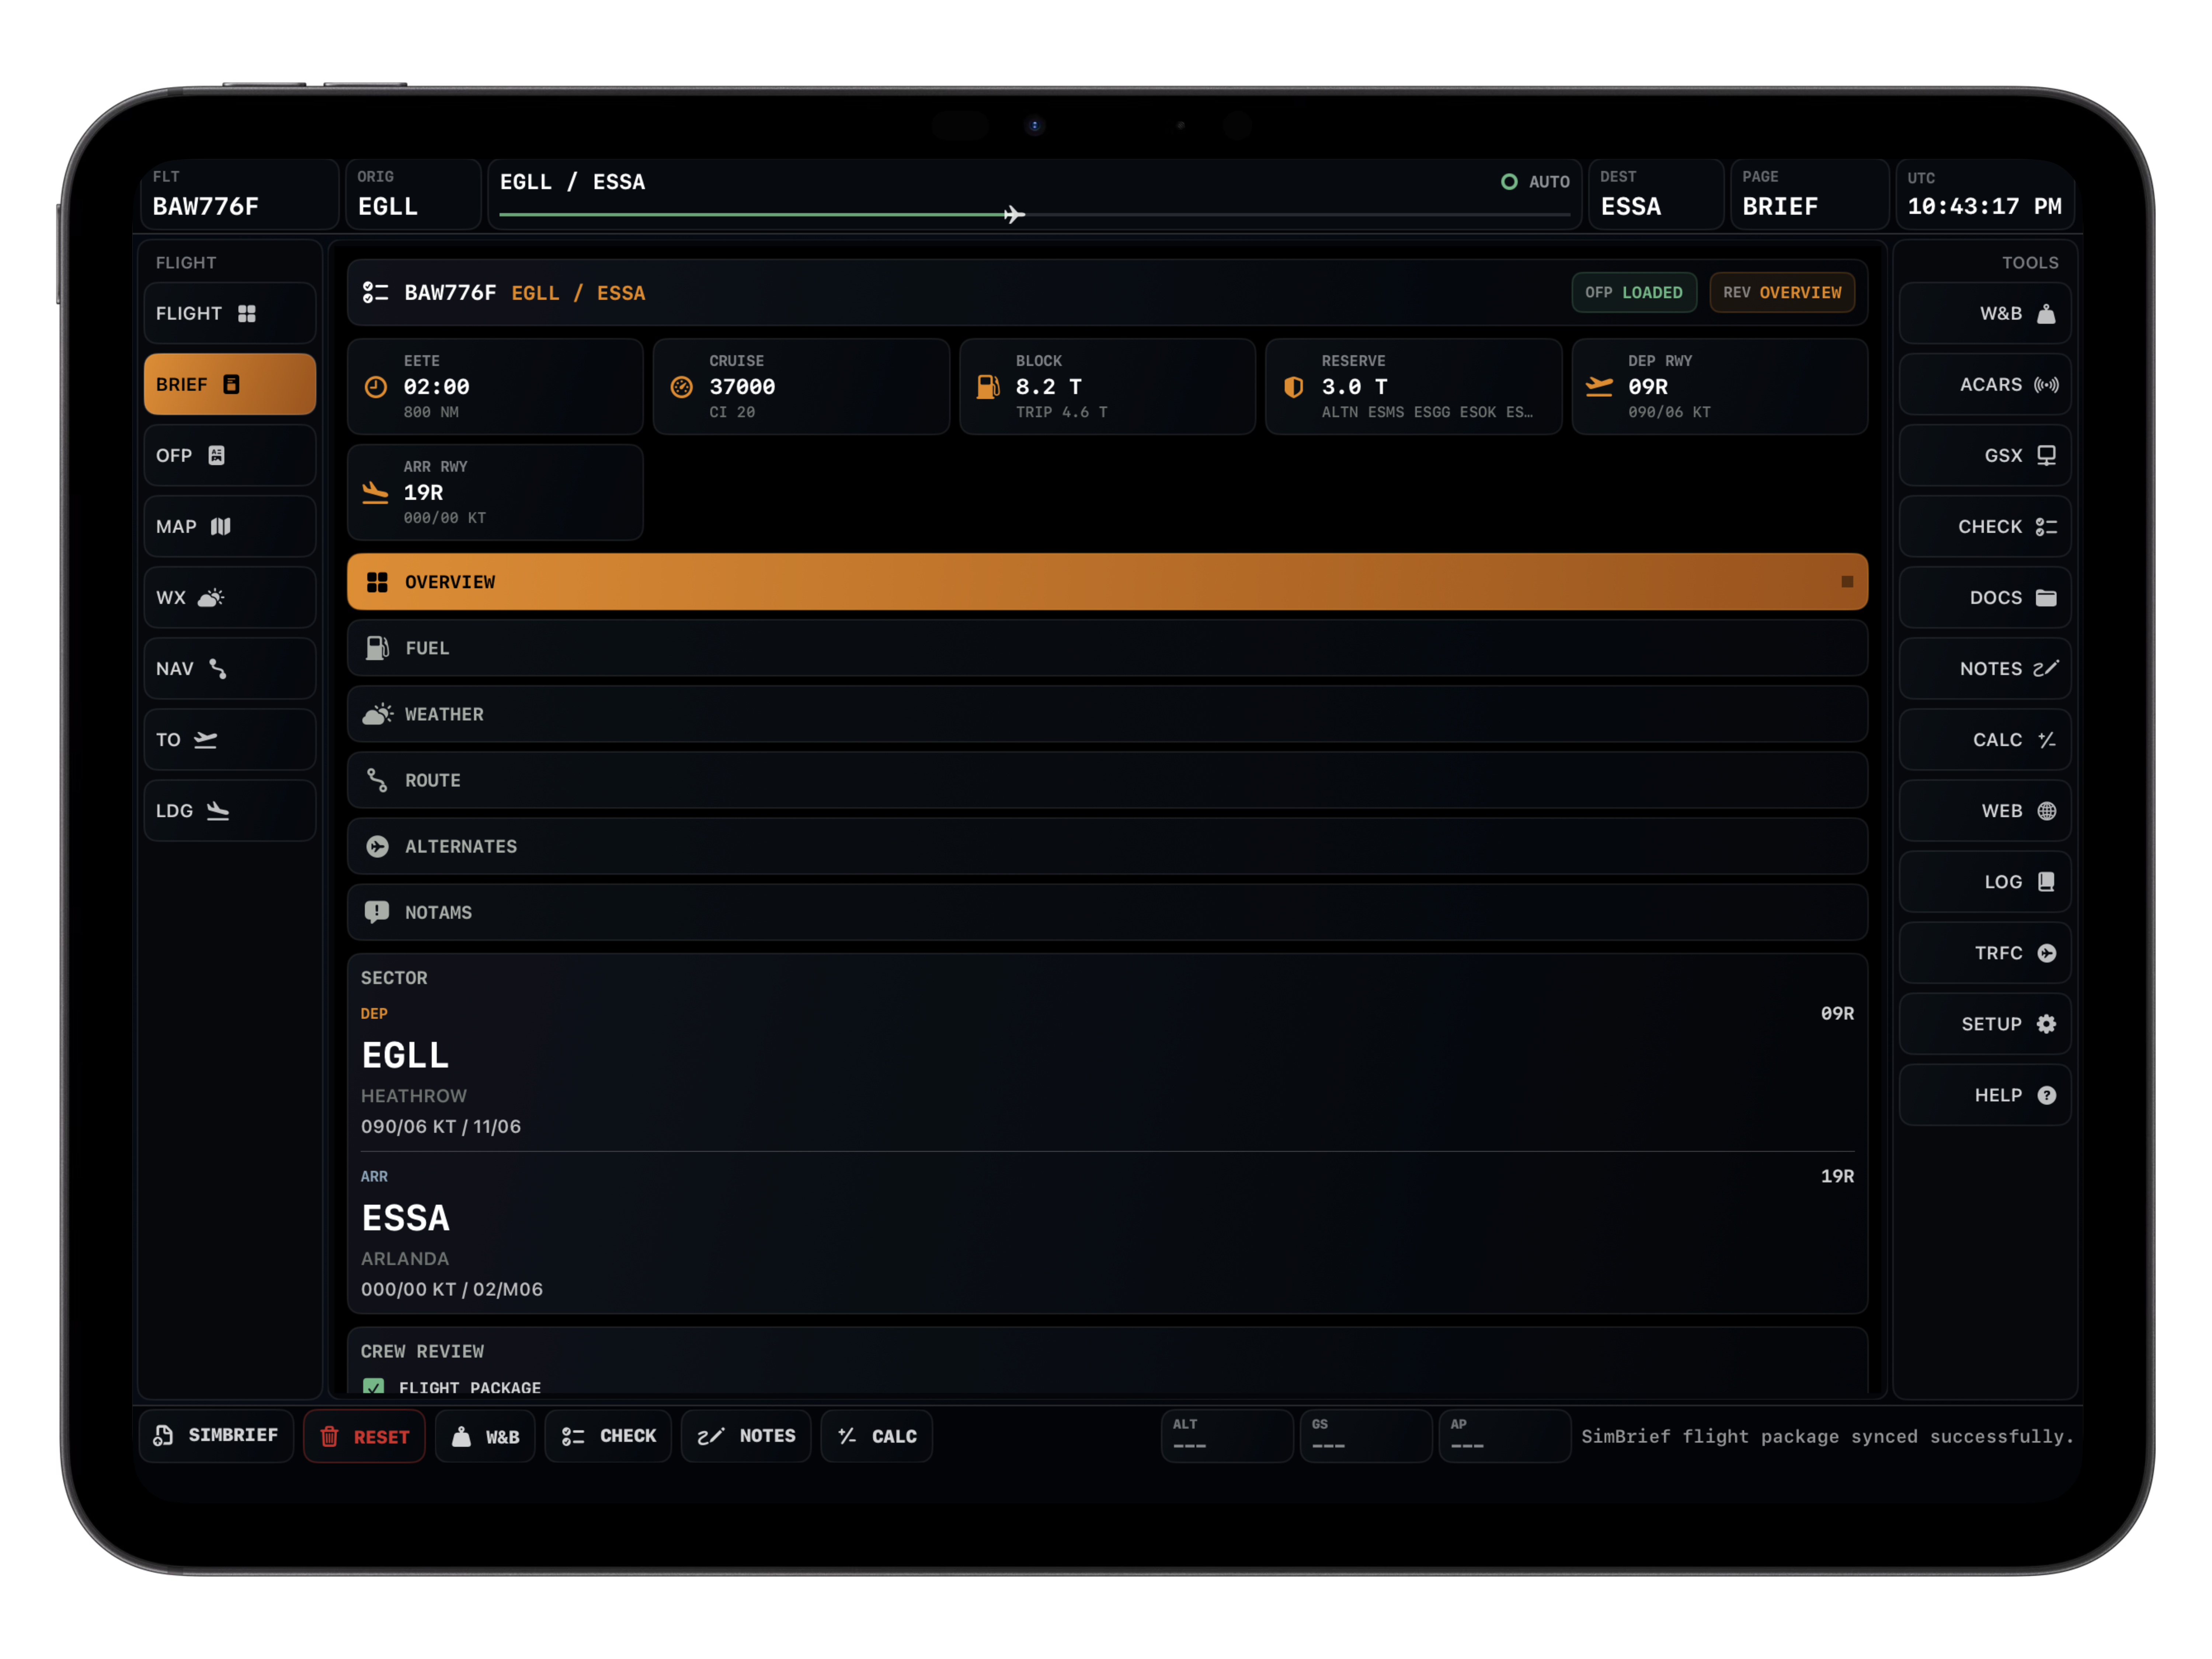Click the SETUP gear icon
The image size is (2212, 1659).
(x=2046, y=1024)
